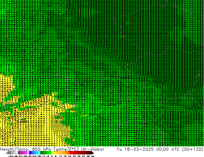Click the 'Tu 18-03-2025' date text
The height and width of the screenshot is (157, 204).
(135, 149)
